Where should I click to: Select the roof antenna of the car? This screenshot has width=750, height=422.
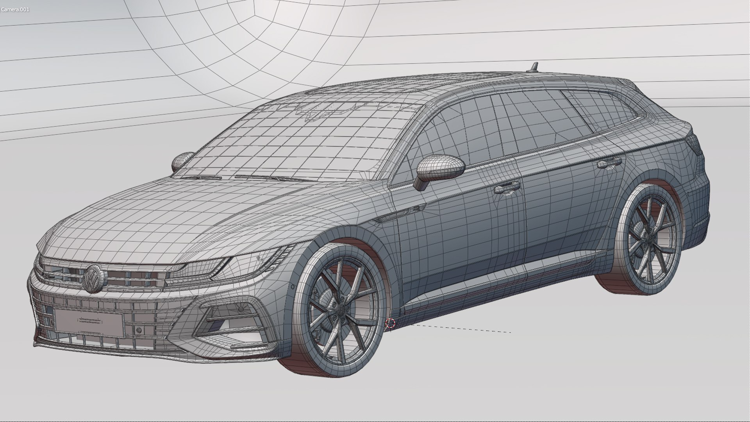pos(533,68)
